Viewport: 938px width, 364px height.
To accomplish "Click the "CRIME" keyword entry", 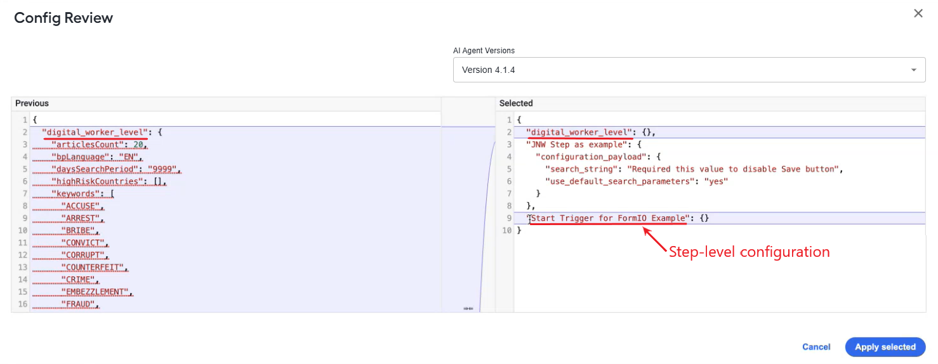I will (80, 280).
